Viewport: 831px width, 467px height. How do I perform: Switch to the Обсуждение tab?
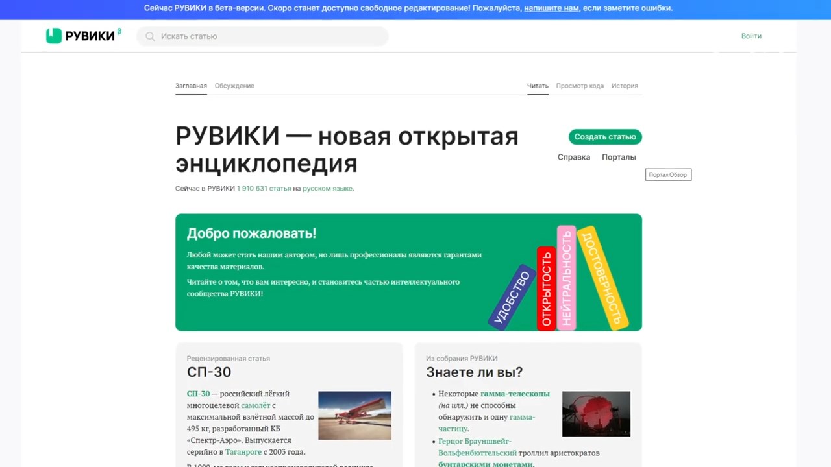click(x=234, y=86)
